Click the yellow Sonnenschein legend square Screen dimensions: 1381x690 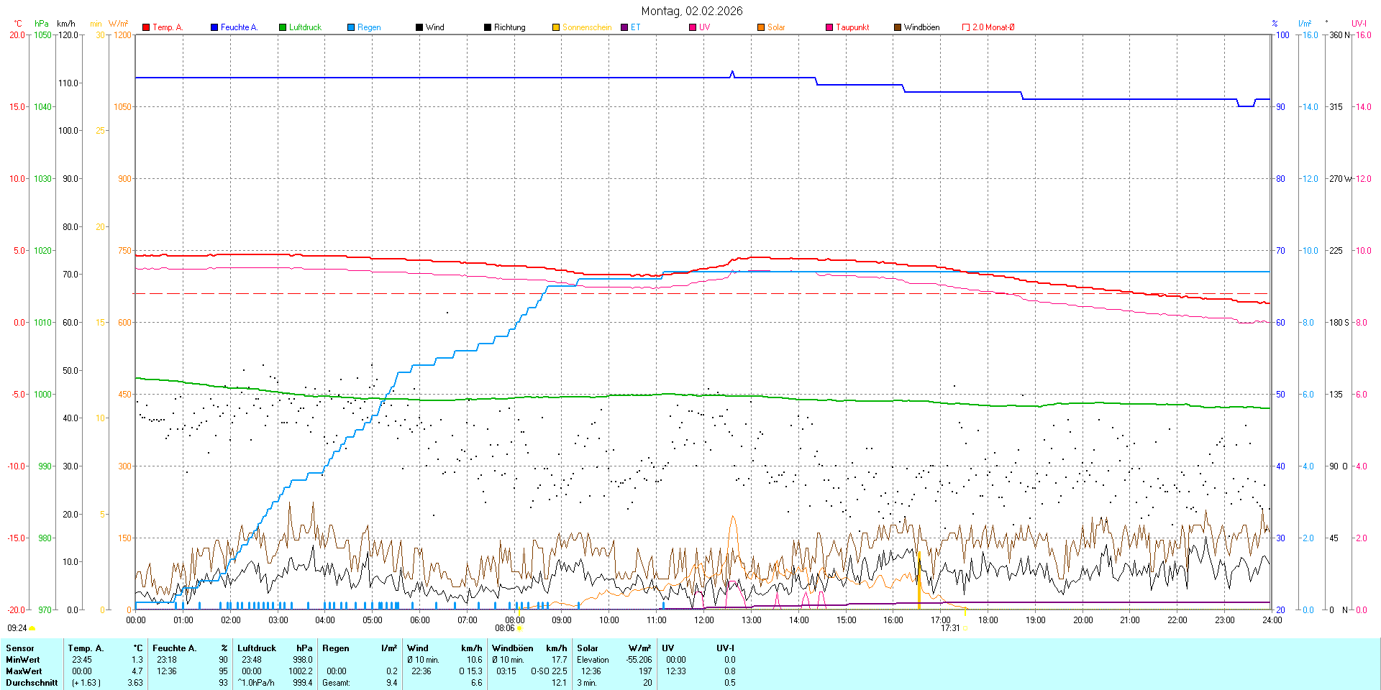[556, 27]
